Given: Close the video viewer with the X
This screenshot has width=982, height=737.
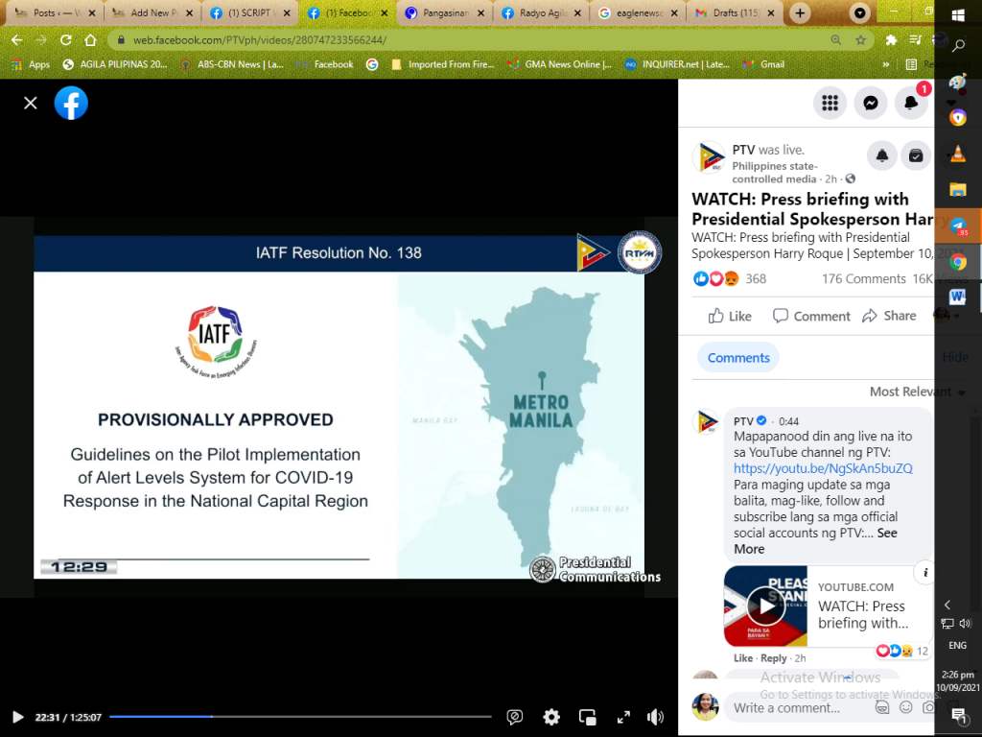Looking at the screenshot, I should 31,103.
